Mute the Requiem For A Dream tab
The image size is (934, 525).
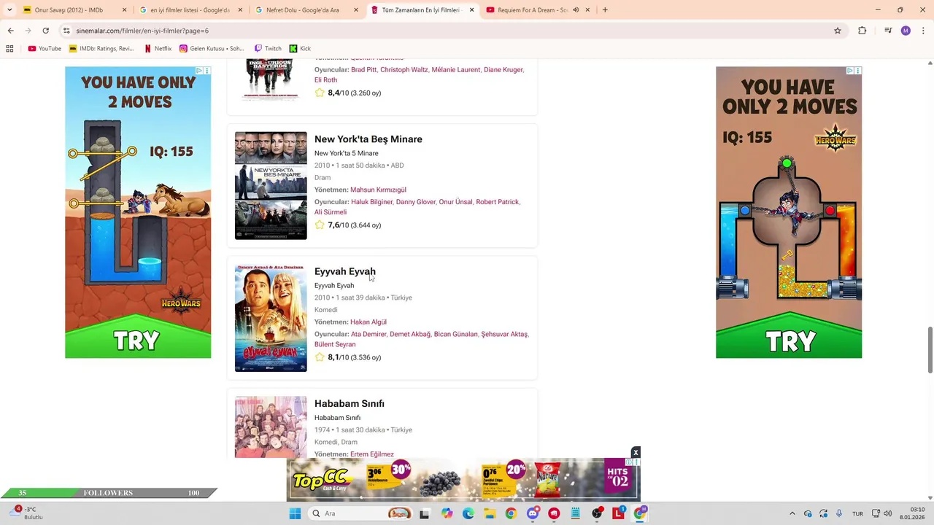(x=576, y=10)
